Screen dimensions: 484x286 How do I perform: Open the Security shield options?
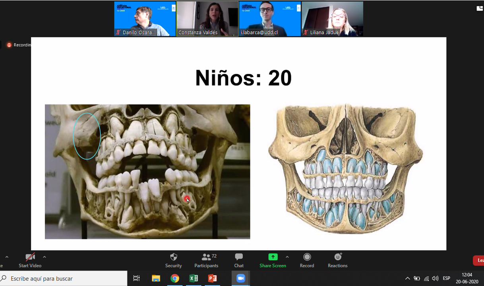point(173,260)
